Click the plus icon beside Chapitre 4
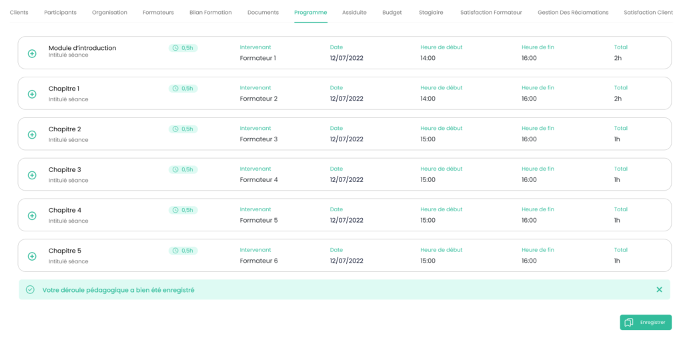Viewport: 683px width, 344px height. click(32, 216)
